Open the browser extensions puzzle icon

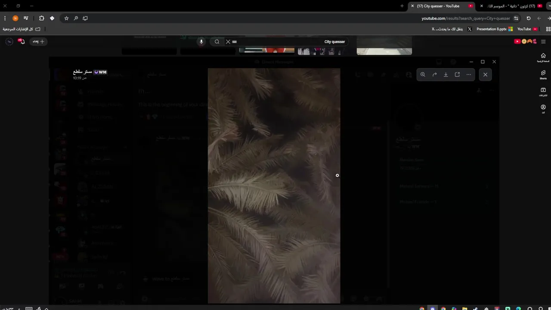tap(41, 19)
